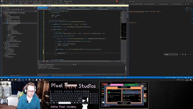Close the Missions dialog in game overlay

[x=142, y=86]
